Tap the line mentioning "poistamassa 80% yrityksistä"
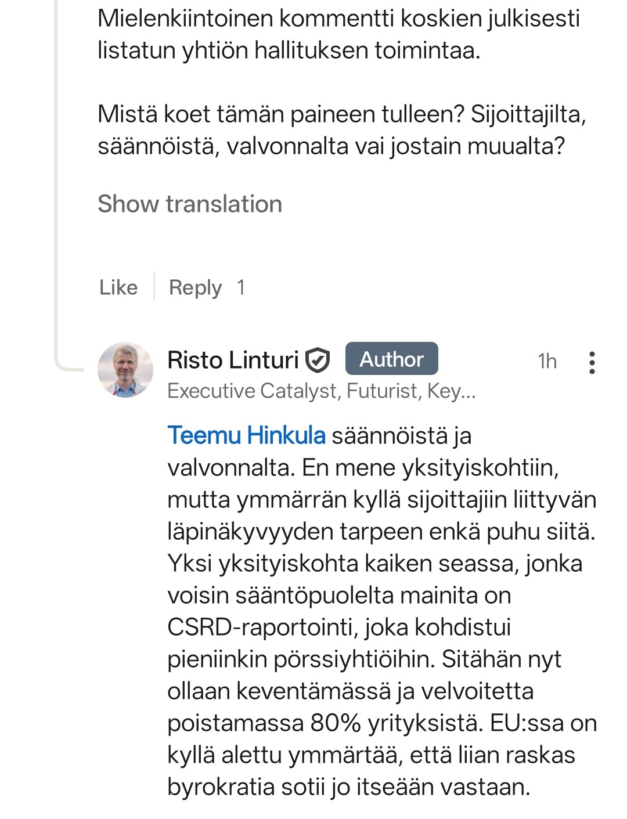 pyautogui.click(x=381, y=723)
